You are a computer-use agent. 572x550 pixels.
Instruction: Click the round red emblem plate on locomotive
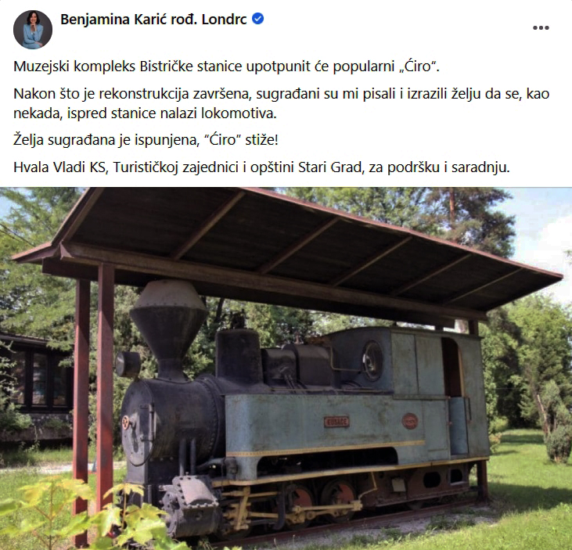[x=410, y=421]
